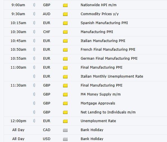
Task: Click the sound alert icon for Net Lending to Individuals
Action: point(34,112)
